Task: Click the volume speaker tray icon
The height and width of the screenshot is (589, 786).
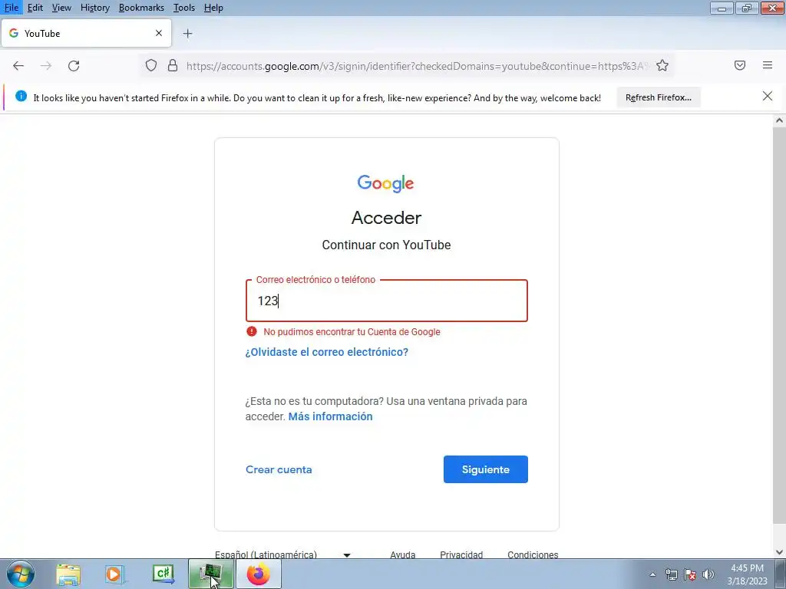Action: point(708,574)
